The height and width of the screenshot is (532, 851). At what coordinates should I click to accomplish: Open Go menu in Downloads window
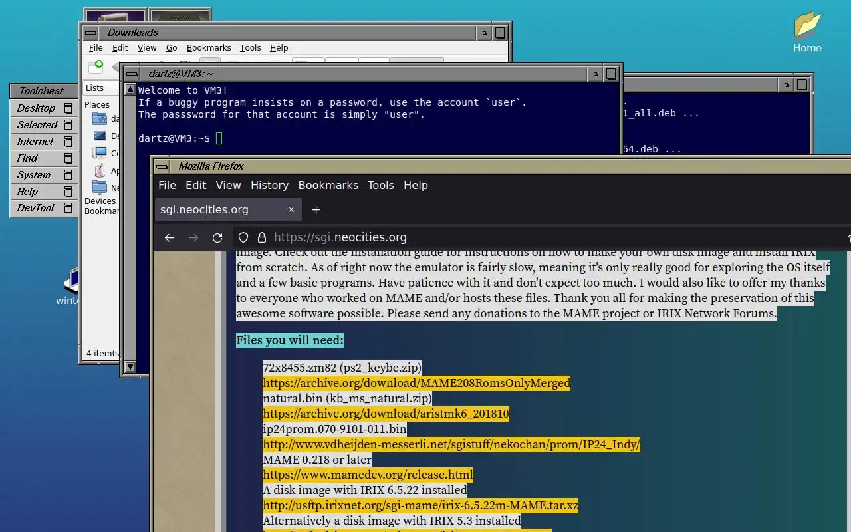pos(172,48)
